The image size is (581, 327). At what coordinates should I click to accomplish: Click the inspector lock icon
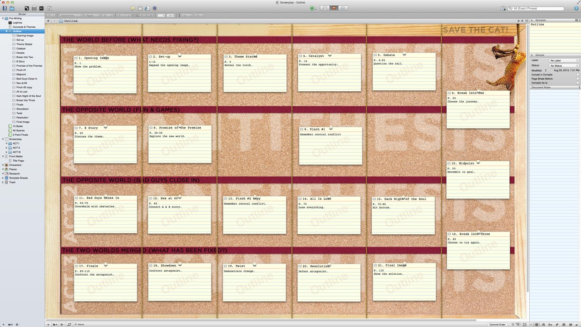pos(577,325)
